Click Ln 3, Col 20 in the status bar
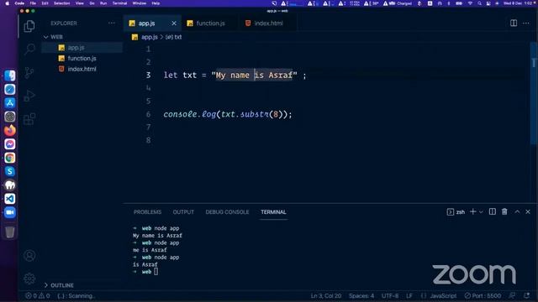This screenshot has width=538, height=302. click(x=326, y=295)
